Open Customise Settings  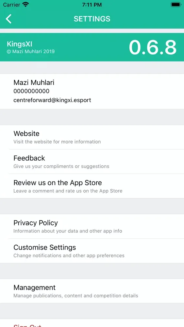click(92, 251)
